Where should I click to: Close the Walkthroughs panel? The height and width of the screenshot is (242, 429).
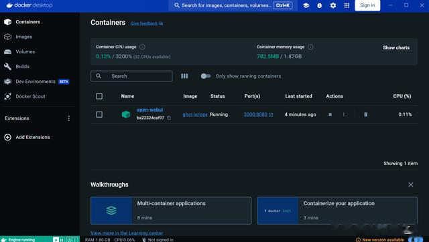pyautogui.click(x=411, y=185)
